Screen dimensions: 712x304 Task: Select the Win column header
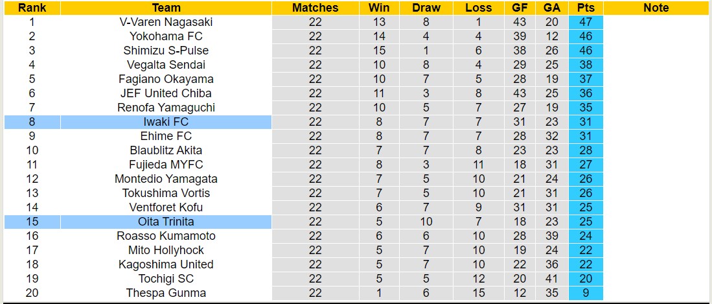click(379, 8)
